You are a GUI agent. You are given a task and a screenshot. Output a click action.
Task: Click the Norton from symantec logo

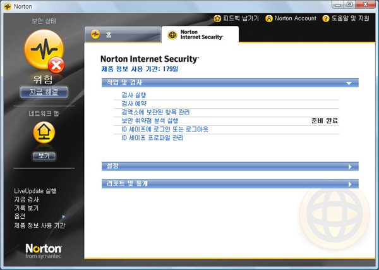pos(44,251)
